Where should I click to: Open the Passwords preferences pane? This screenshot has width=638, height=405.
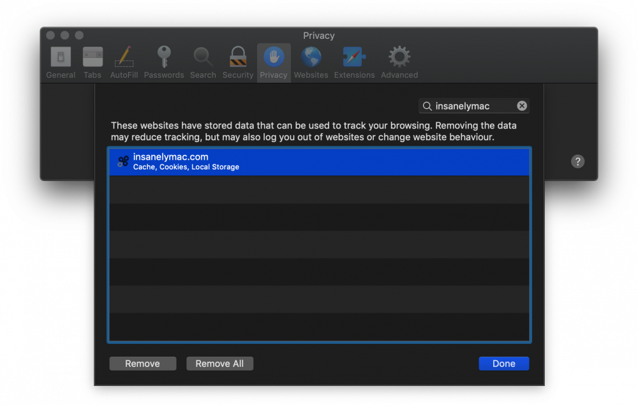164,62
